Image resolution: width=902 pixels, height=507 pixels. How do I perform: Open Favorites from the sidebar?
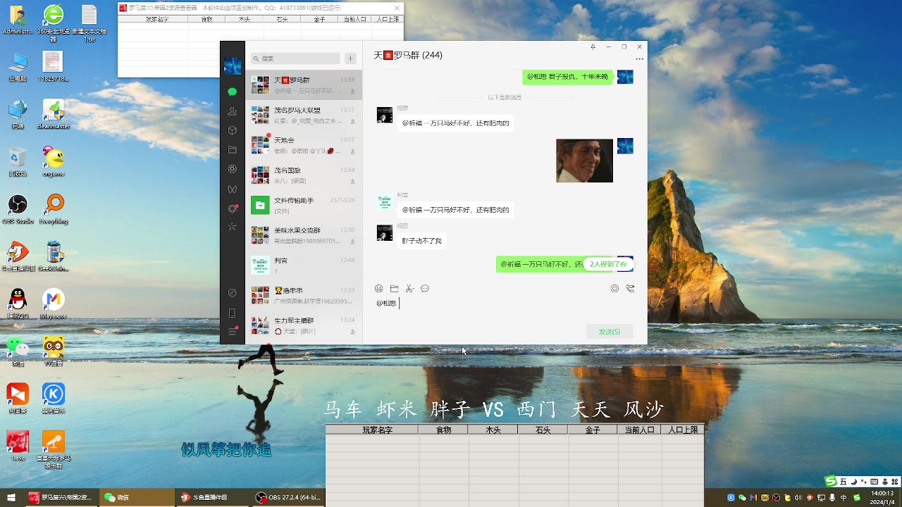point(233,130)
